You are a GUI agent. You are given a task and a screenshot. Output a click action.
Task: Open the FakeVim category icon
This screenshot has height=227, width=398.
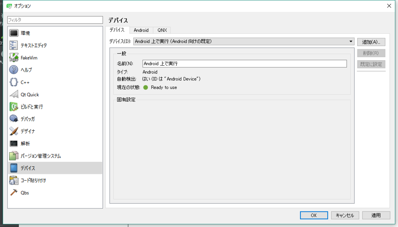click(14, 57)
